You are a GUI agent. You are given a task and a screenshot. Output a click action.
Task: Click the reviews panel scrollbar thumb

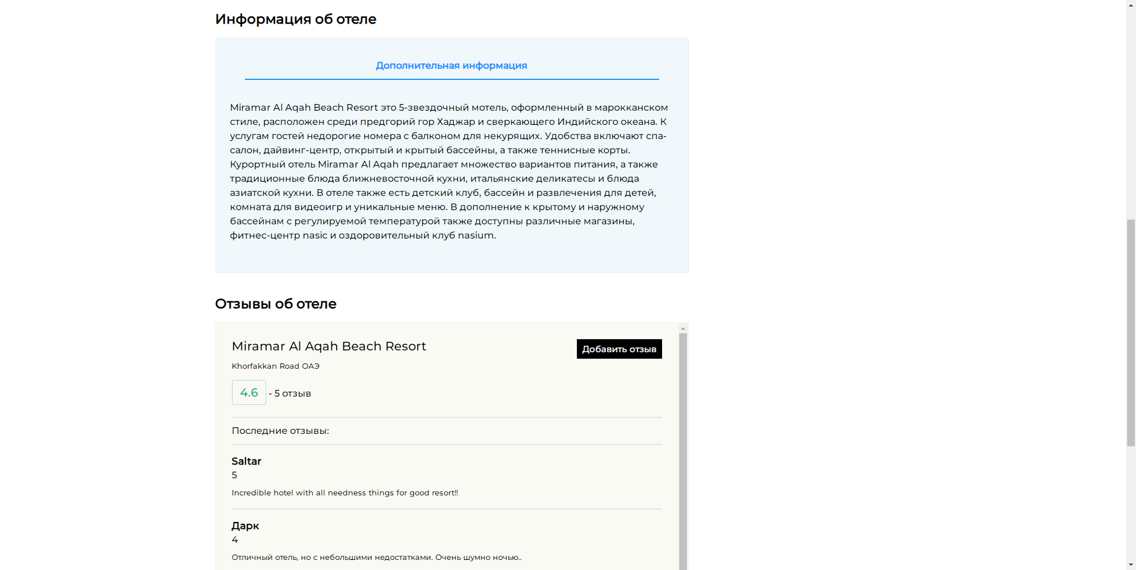(683, 451)
